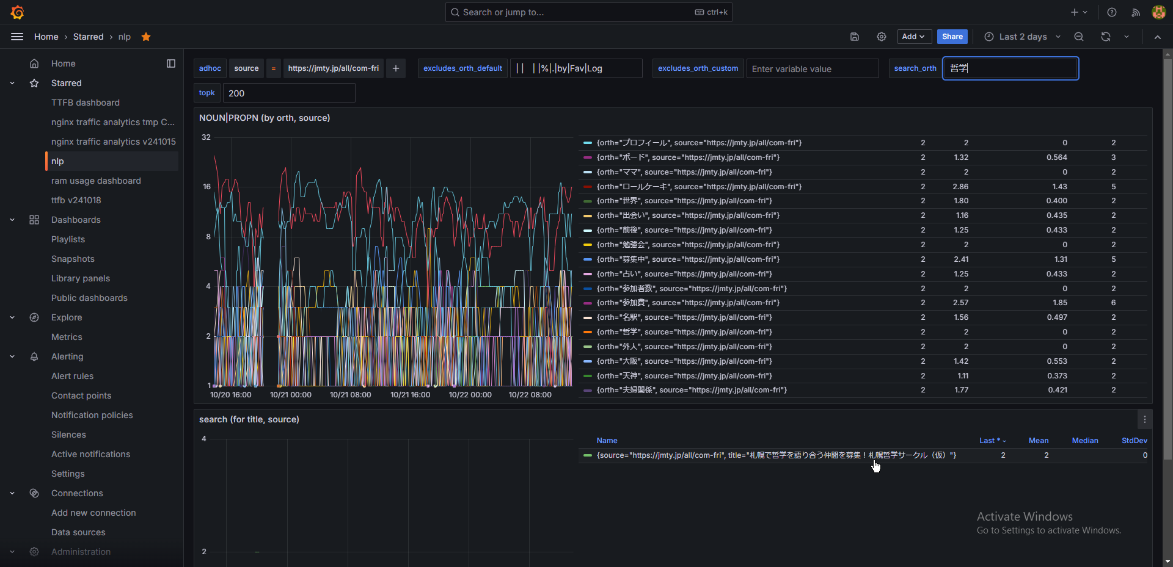
Task: Unstar the nlp dashboard star icon
Action: [146, 37]
